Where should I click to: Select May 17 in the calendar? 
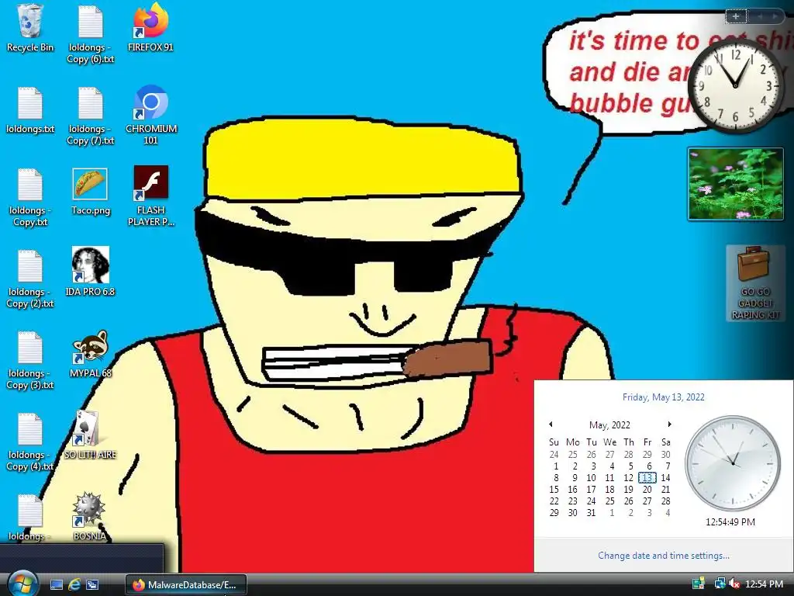[x=591, y=489]
